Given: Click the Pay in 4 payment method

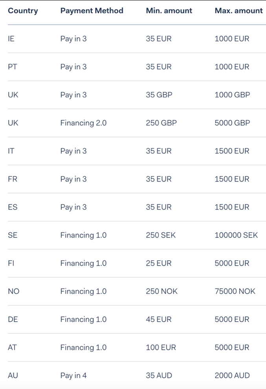Looking at the screenshot, I should [73, 376].
